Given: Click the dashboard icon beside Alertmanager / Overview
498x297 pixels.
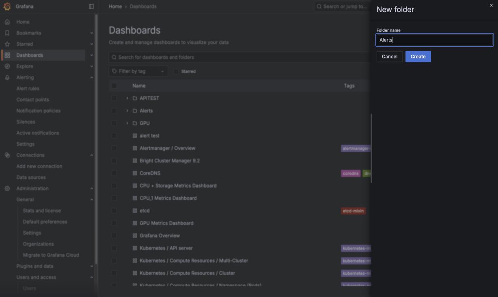Looking at the screenshot, I should (x=135, y=148).
